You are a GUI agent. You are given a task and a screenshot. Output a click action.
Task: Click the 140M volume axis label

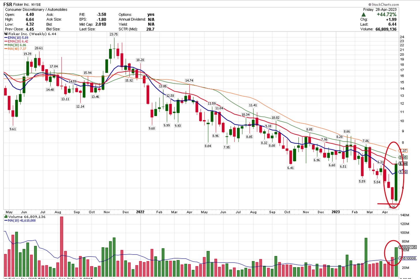point(405,215)
